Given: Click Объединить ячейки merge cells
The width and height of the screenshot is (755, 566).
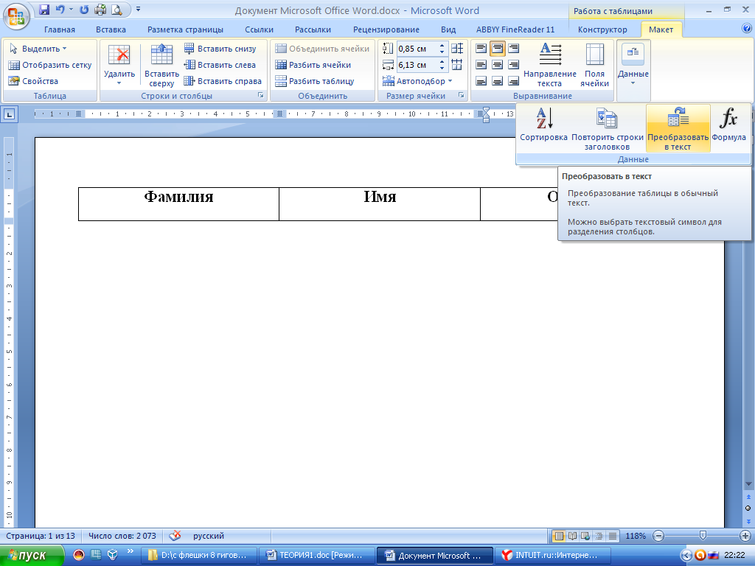Looking at the screenshot, I should pos(323,49).
